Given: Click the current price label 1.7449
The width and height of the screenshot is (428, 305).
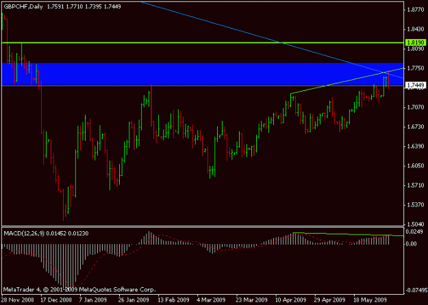Looking at the screenshot, I should [415, 85].
